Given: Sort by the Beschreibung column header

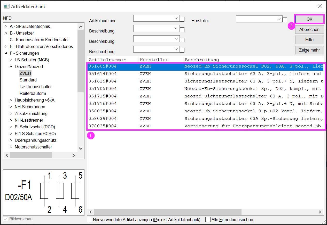Looking at the screenshot, I should [x=253, y=60].
